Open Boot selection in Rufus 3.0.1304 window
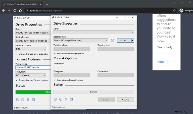 coord(33,41)
